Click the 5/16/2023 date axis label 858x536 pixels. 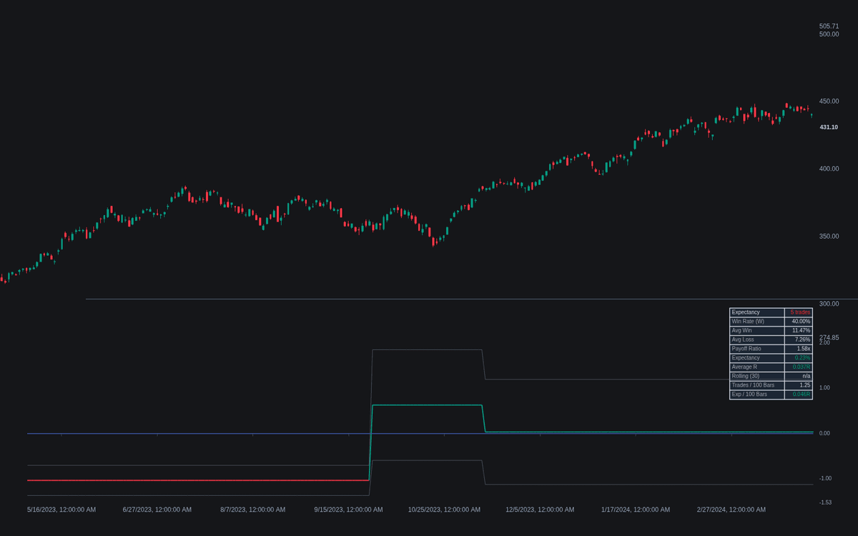point(61,510)
